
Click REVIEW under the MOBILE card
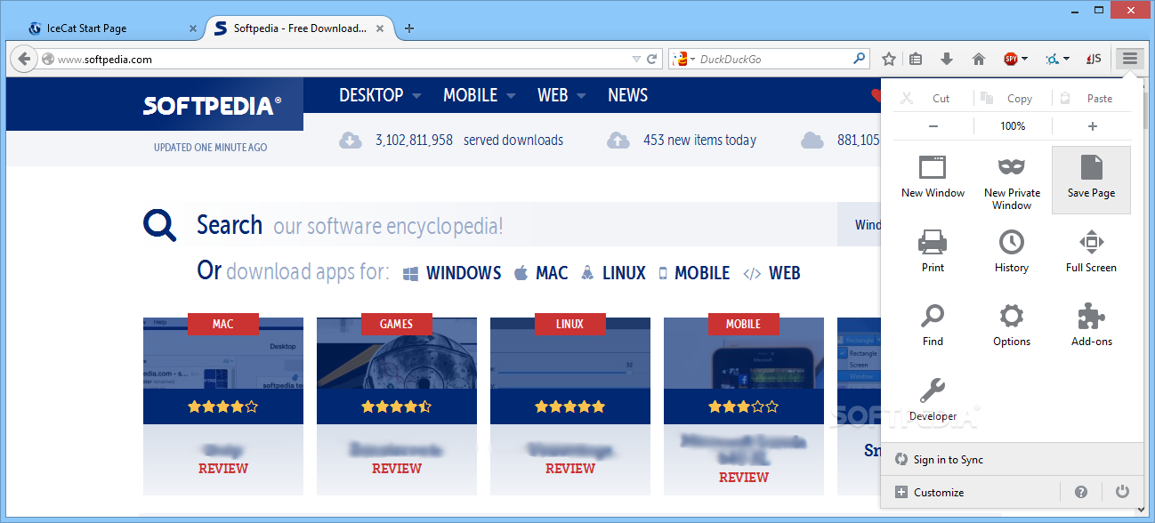click(744, 478)
